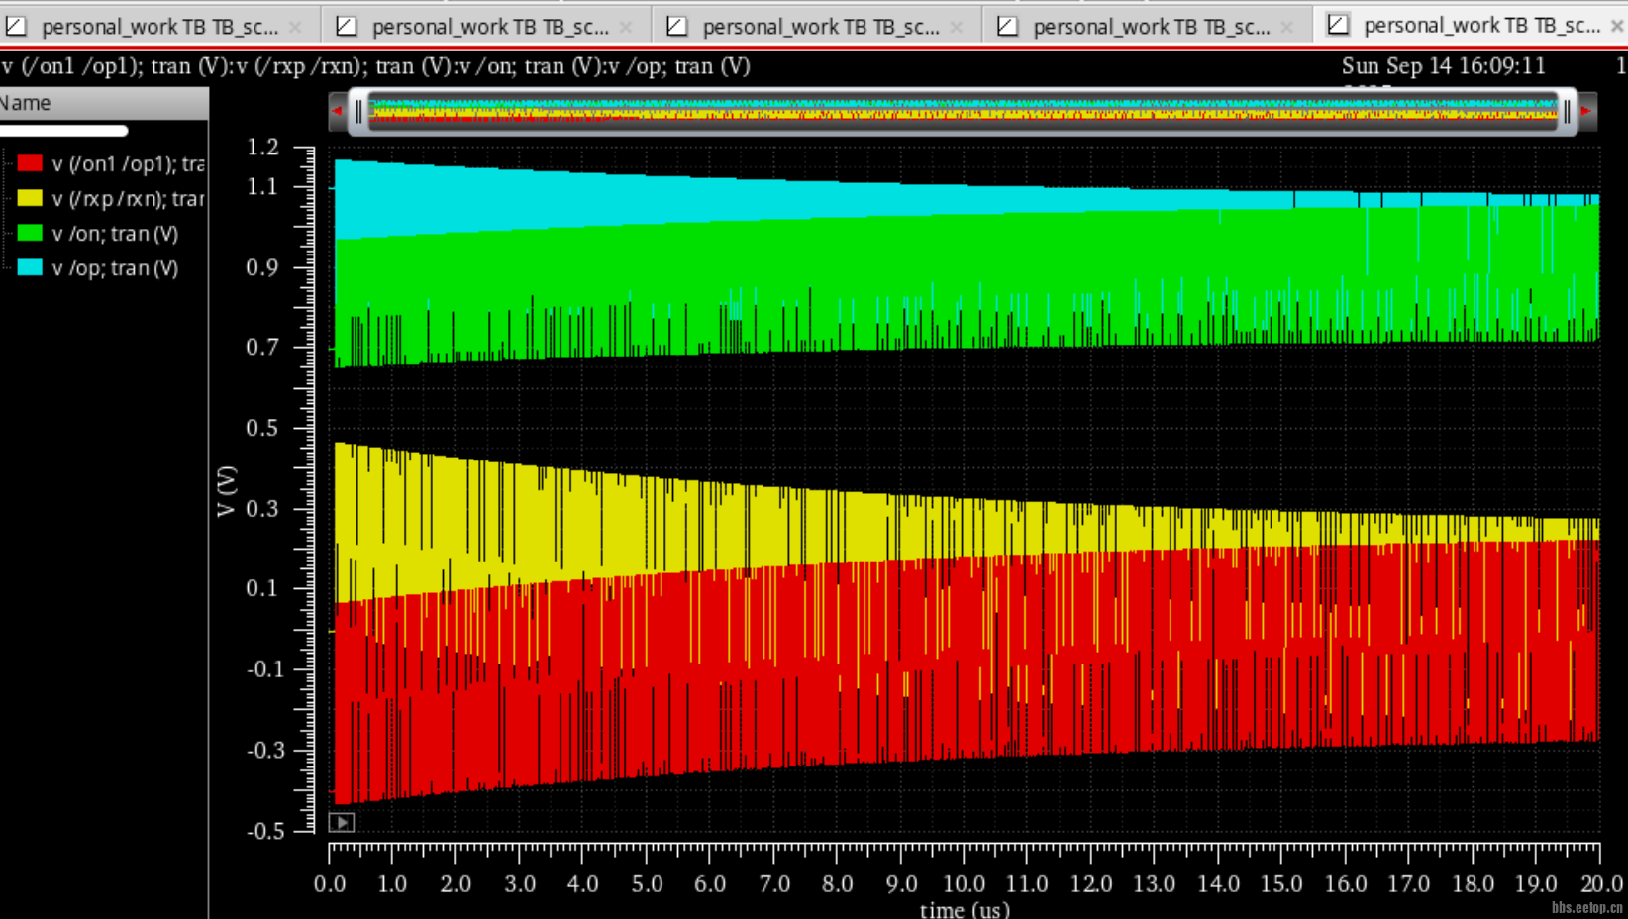Click the white scrollbar under Name header
This screenshot has height=919, width=1628.
coord(62,130)
